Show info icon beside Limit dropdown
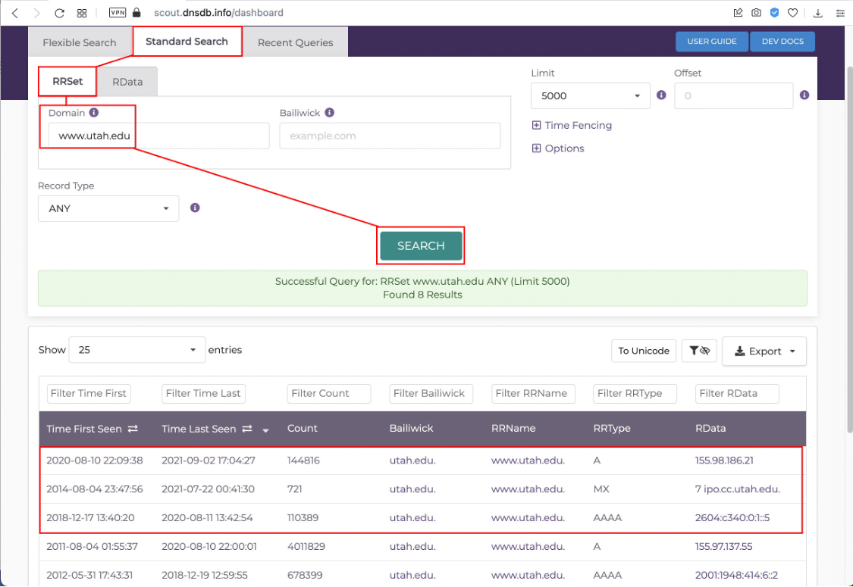The image size is (853, 587). pos(661,95)
